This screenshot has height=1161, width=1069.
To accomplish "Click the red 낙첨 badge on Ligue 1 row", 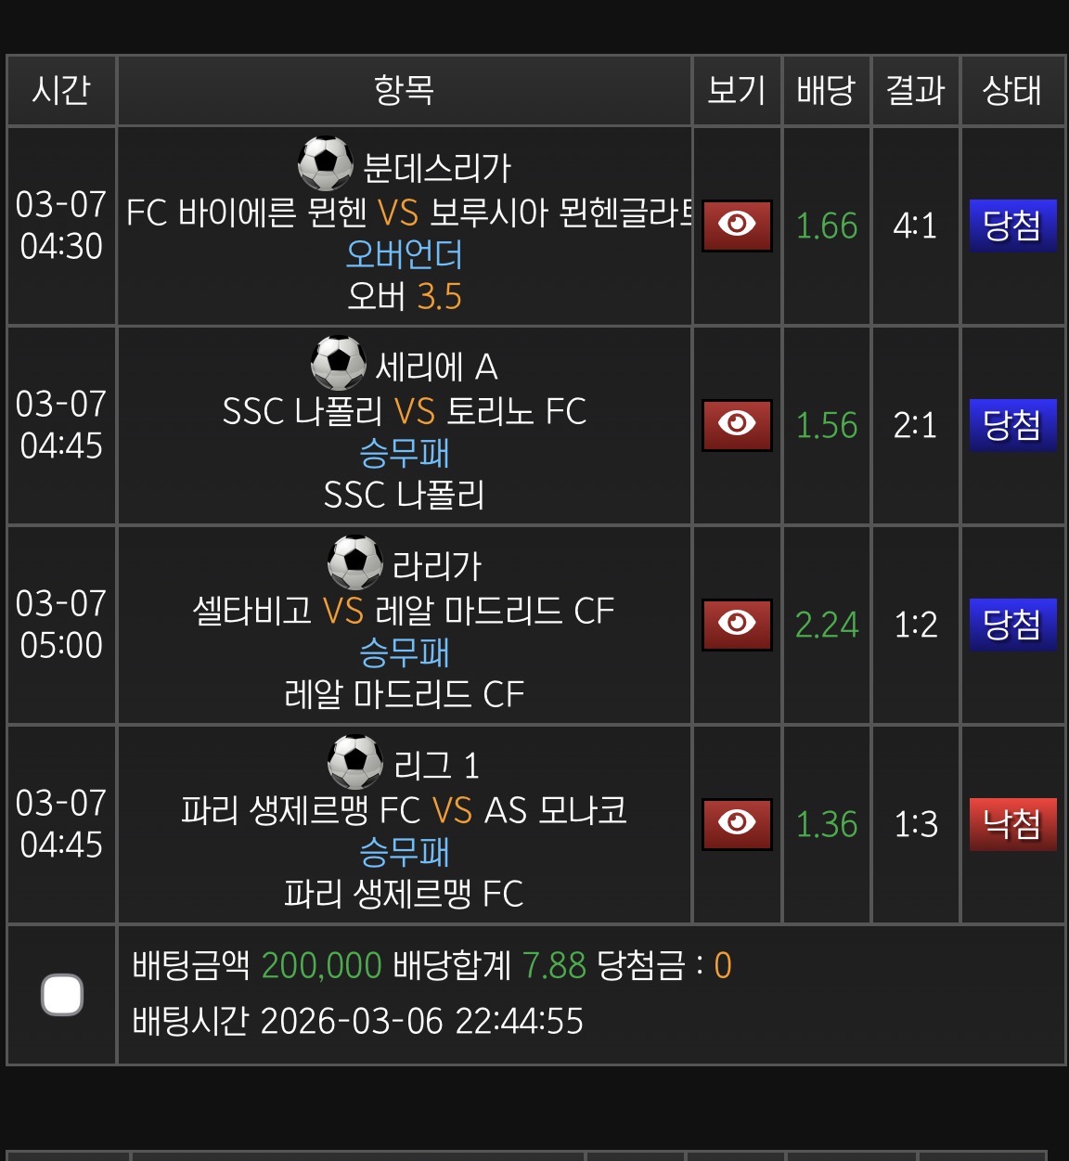I will (1011, 824).
